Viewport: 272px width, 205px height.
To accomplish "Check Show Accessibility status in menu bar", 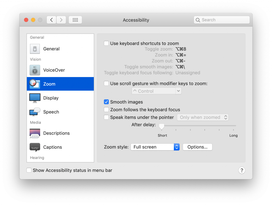I will [29, 170].
